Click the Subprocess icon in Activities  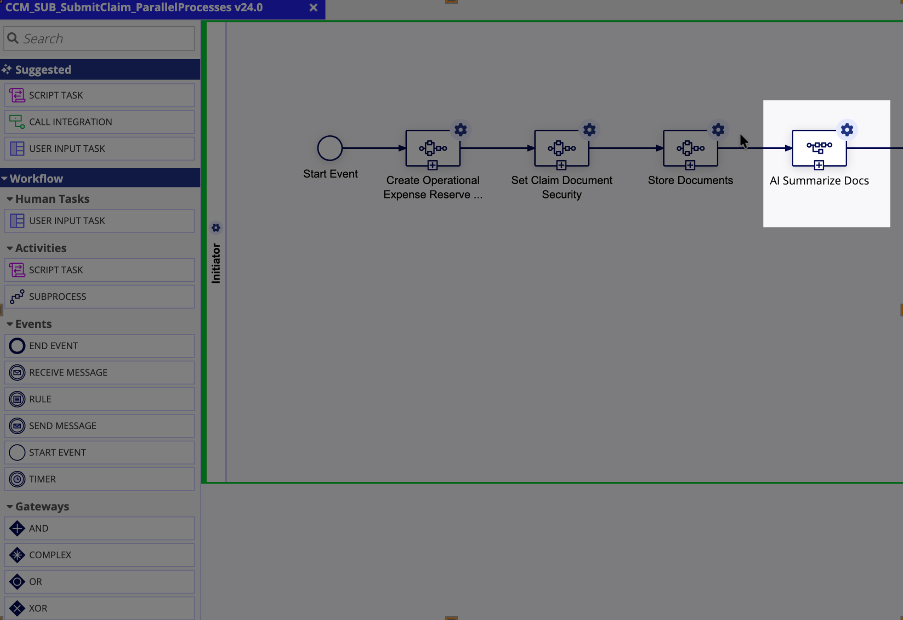tap(17, 296)
